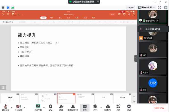Click the 结束会议 button
This screenshot has width=169, height=112.
tap(159, 108)
